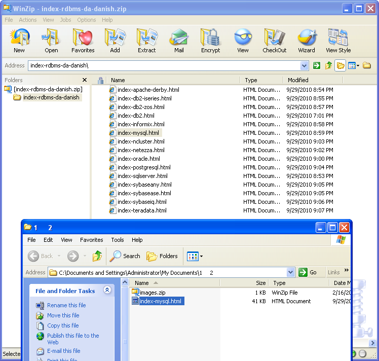Click green Go arrow beside WinZip address
379x361 pixels.
tap(316, 65)
